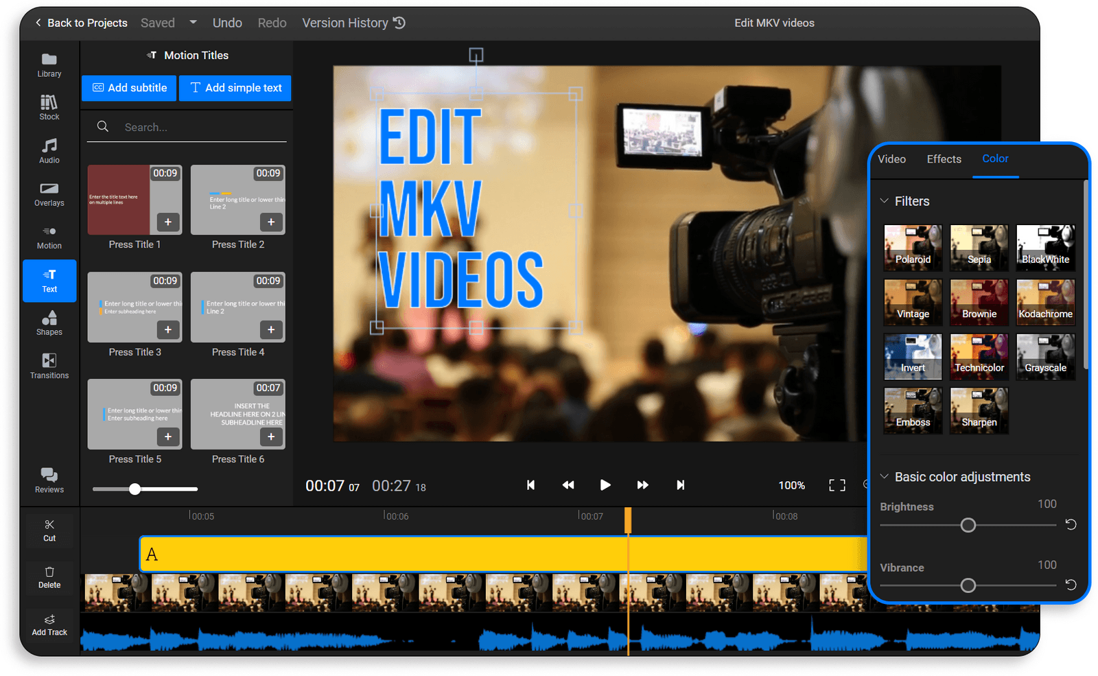Reset the Brightness slider
This screenshot has height=676, width=1098.
point(1071,525)
